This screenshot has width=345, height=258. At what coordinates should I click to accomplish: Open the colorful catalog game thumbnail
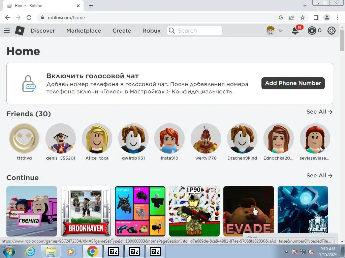(140, 211)
